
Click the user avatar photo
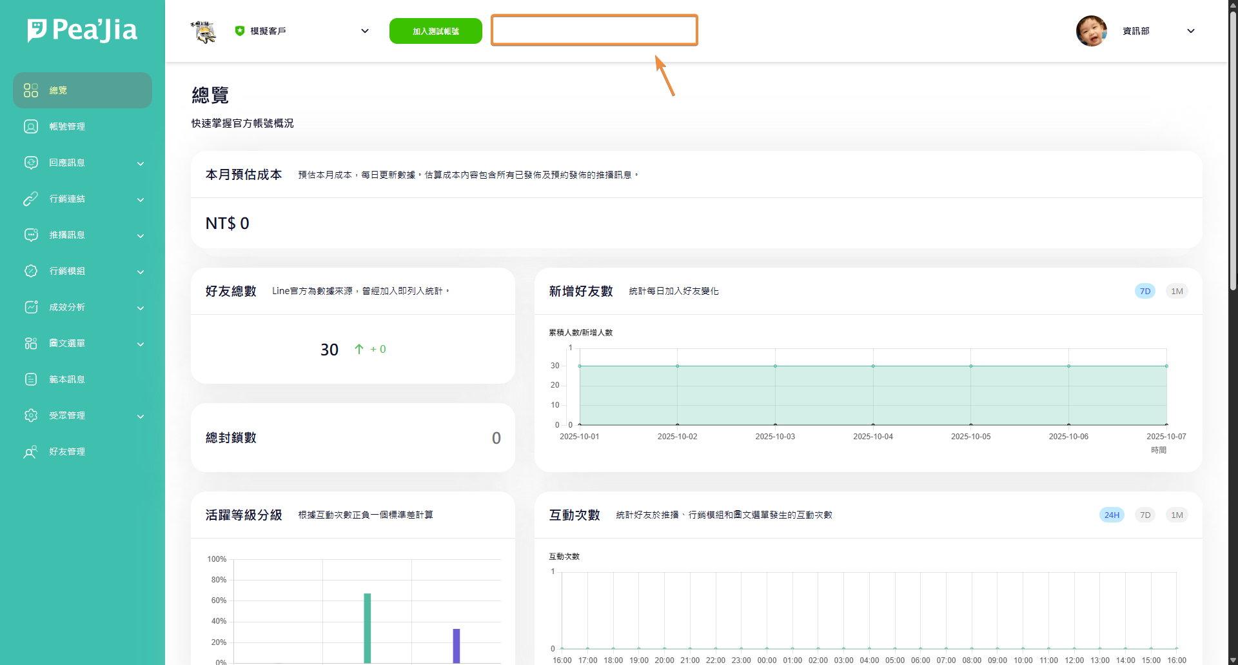pos(1091,31)
